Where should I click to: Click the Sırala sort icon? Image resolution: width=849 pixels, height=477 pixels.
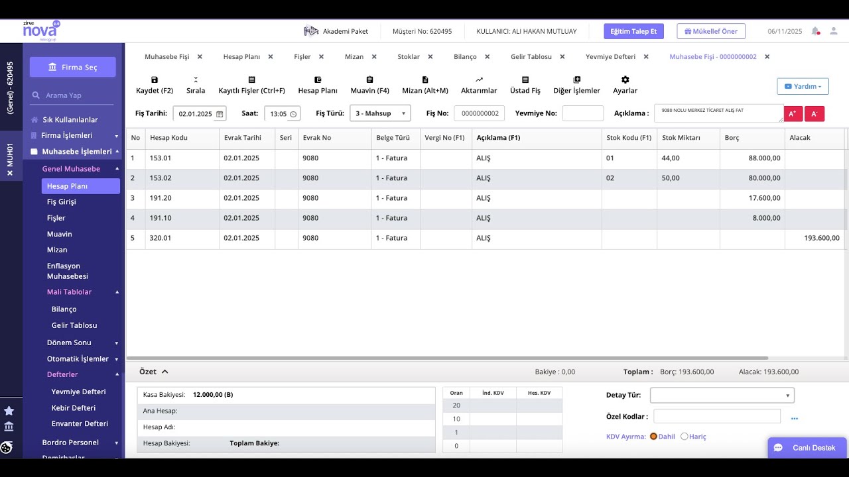pyautogui.click(x=196, y=79)
